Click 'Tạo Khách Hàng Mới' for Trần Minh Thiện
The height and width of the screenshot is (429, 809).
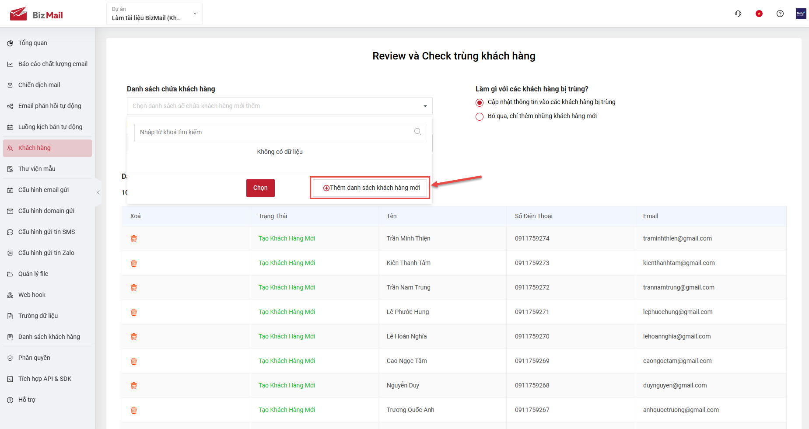pos(287,238)
